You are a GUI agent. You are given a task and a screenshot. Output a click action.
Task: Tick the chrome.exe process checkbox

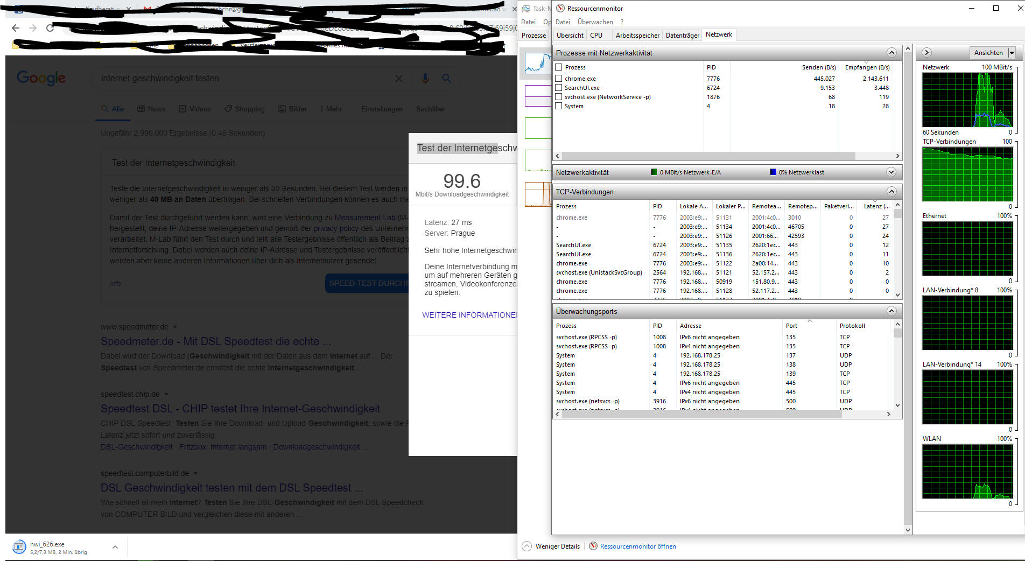coord(559,79)
